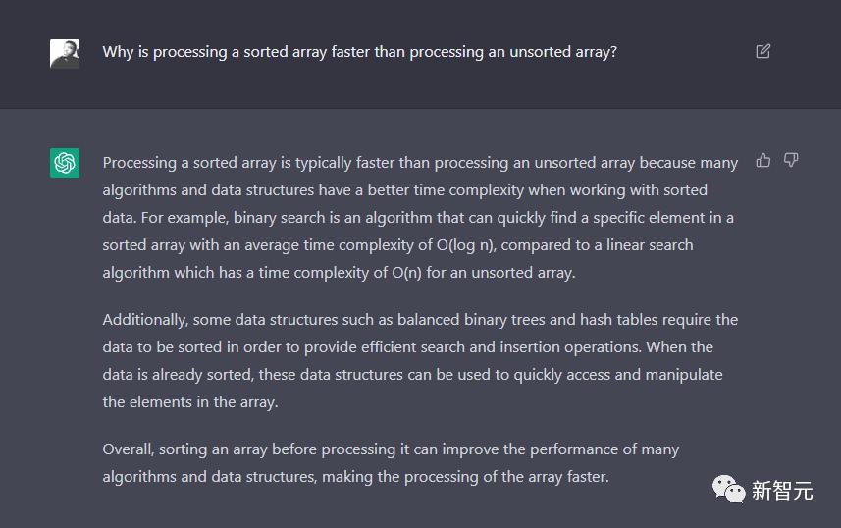Click the phrase "time complexity of O(n)"
This screenshot has width=841, height=528.
pos(341,273)
